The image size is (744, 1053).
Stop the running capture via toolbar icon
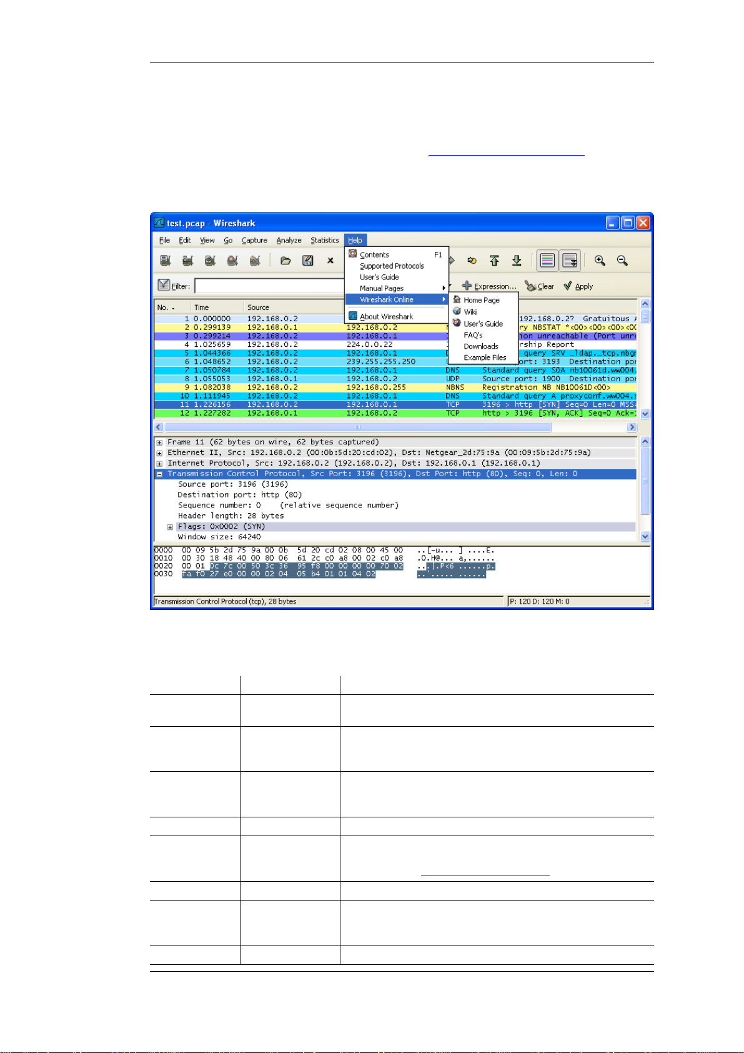point(232,261)
